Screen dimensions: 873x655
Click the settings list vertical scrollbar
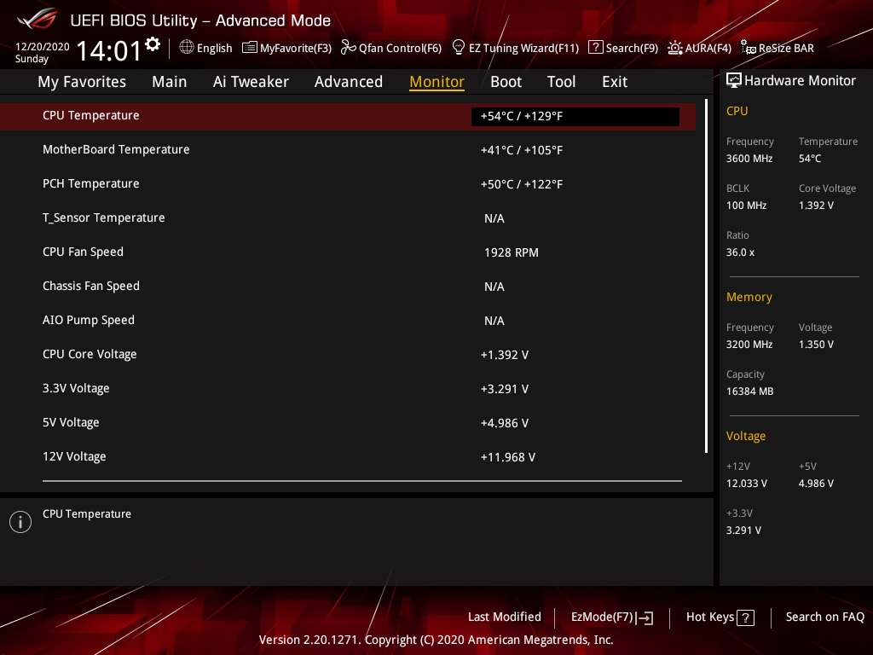coord(707,276)
